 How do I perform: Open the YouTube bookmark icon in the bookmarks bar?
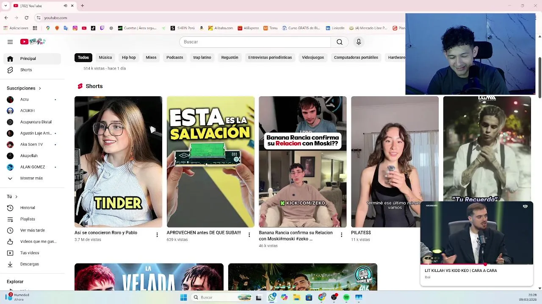(84, 28)
